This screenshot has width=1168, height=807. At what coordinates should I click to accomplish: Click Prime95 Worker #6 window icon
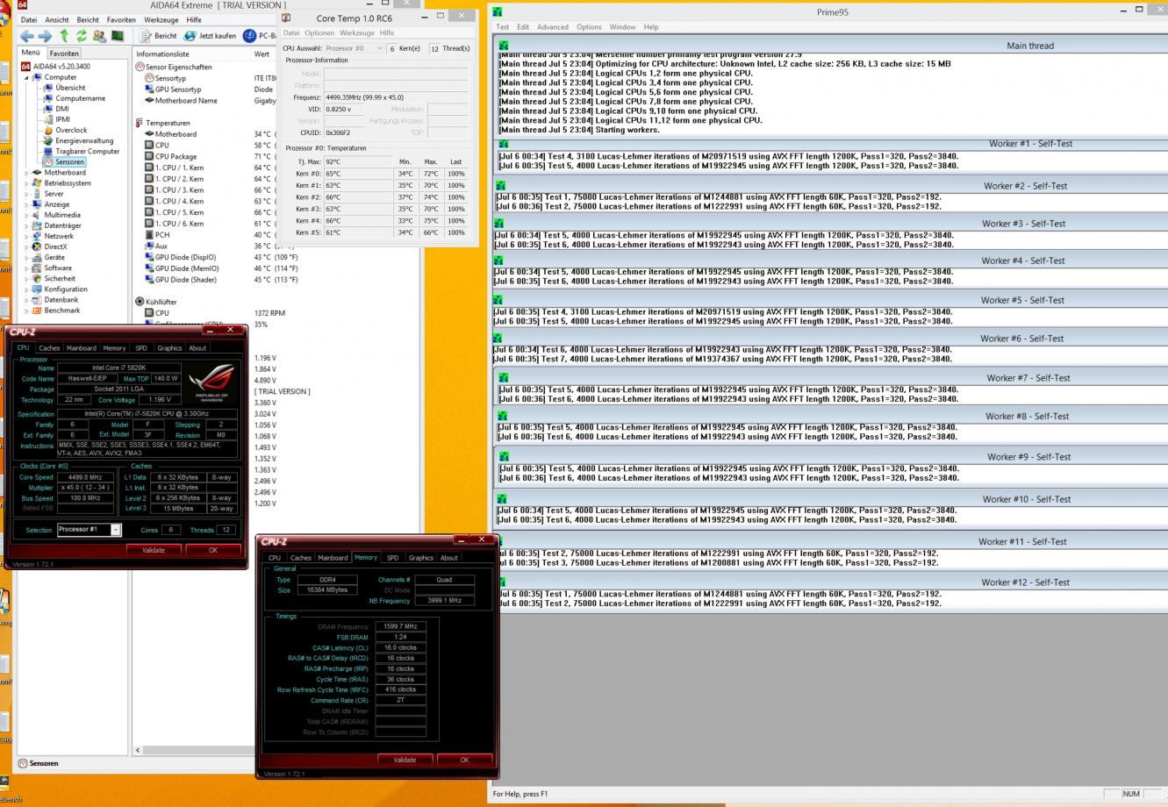click(x=498, y=339)
